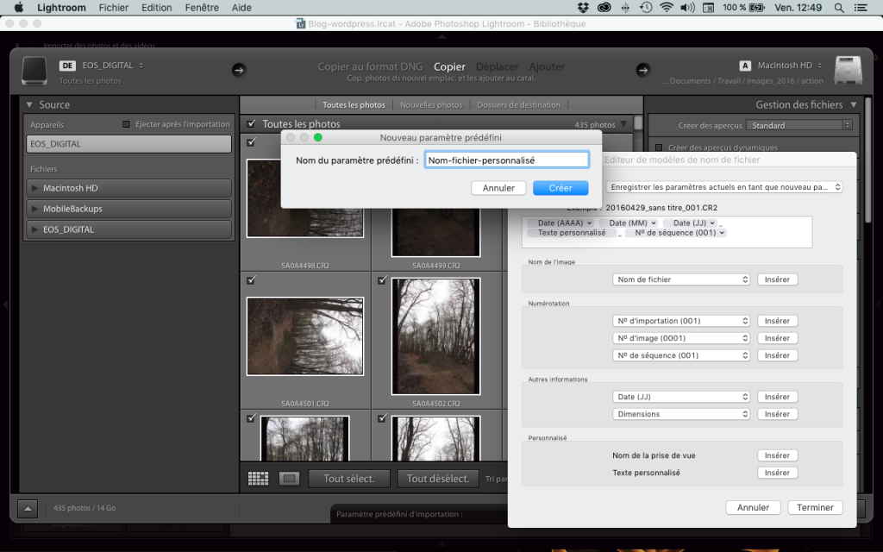This screenshot has height=552, width=883.
Task: Select the 5A0A4502.CR2 photo thumbnail
Action: pos(435,336)
